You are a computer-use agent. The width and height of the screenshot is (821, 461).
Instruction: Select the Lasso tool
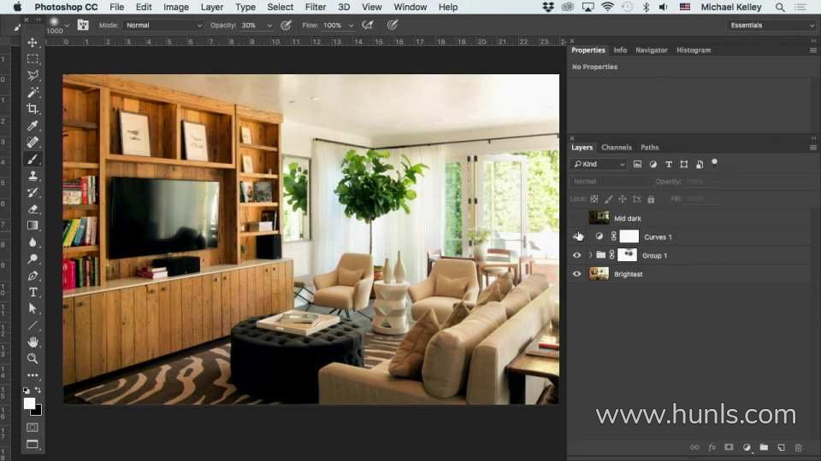click(x=32, y=76)
